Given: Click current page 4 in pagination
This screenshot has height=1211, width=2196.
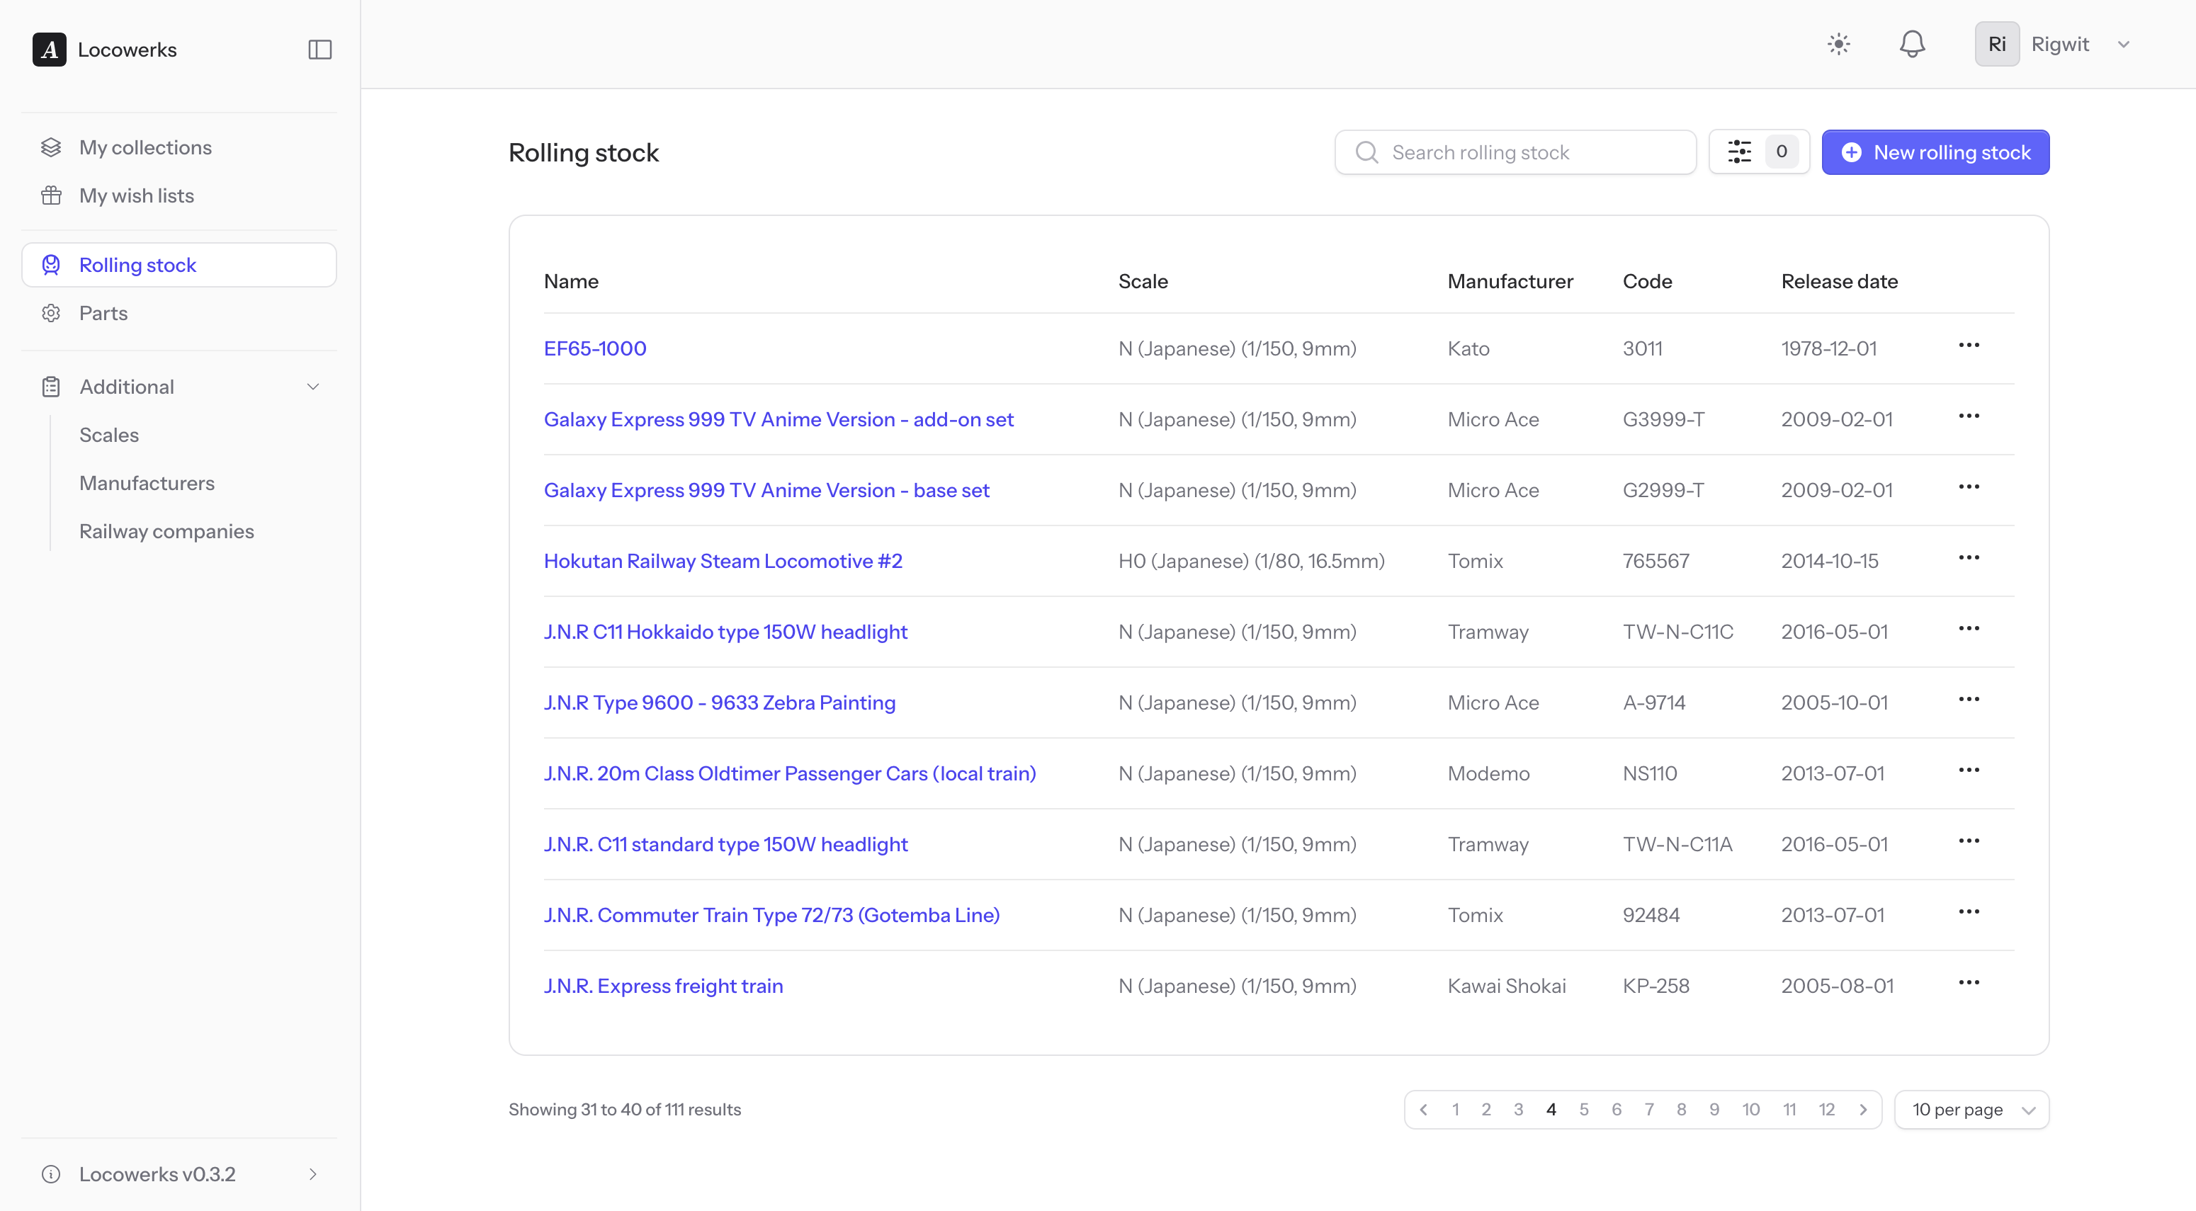Looking at the screenshot, I should click(x=1551, y=1110).
